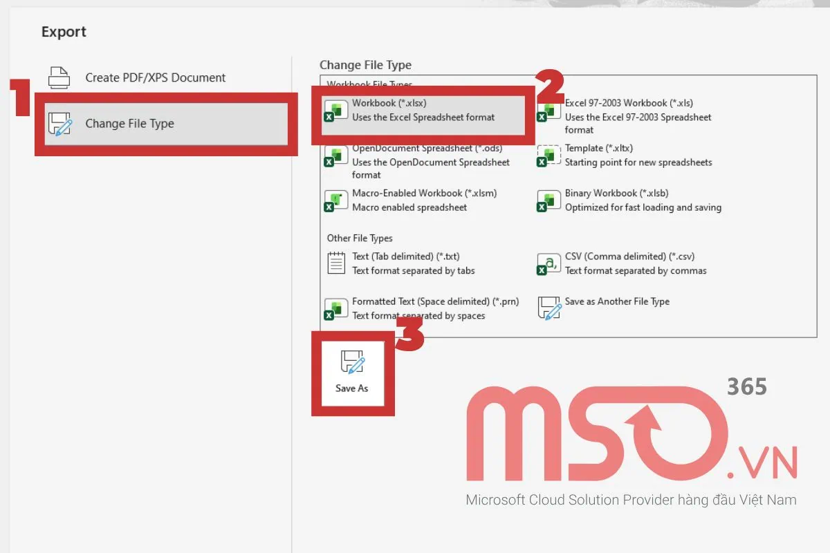Screen dimensions: 830x553
Task: Click the Binary Workbook (*.xlsb) icon
Action: [x=549, y=201]
